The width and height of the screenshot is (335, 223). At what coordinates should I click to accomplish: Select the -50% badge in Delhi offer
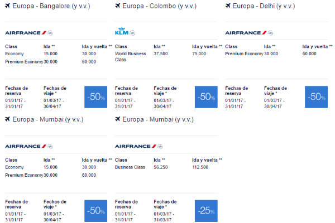coord(316,97)
